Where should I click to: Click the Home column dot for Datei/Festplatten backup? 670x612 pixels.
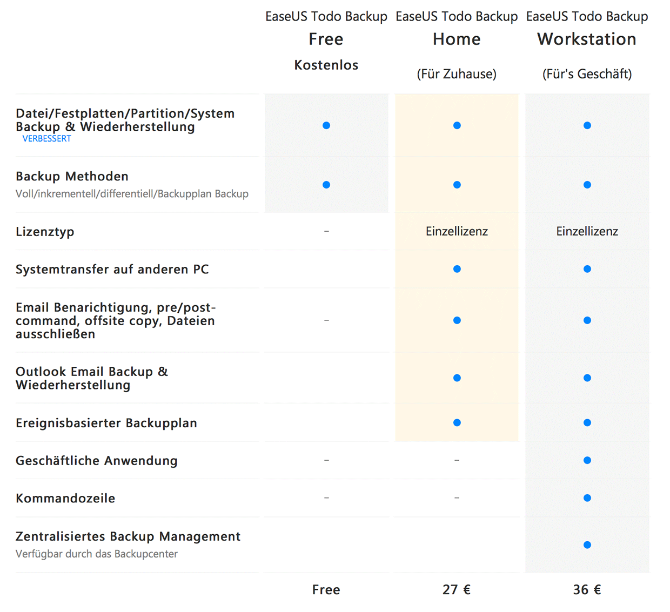[457, 125]
